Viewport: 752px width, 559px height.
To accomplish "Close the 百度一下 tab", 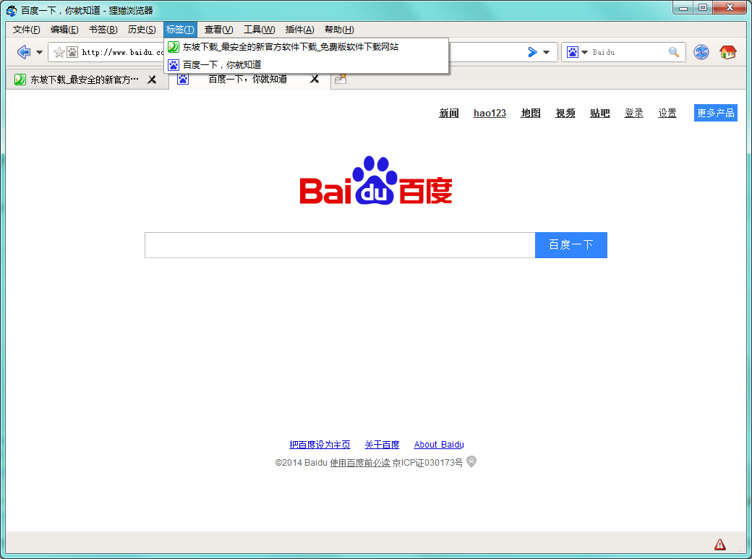I will click(314, 79).
